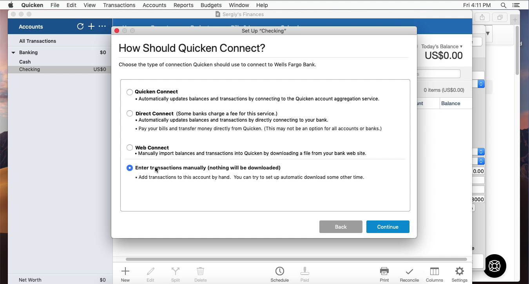Collapse the Banking group triangle

click(x=13, y=53)
